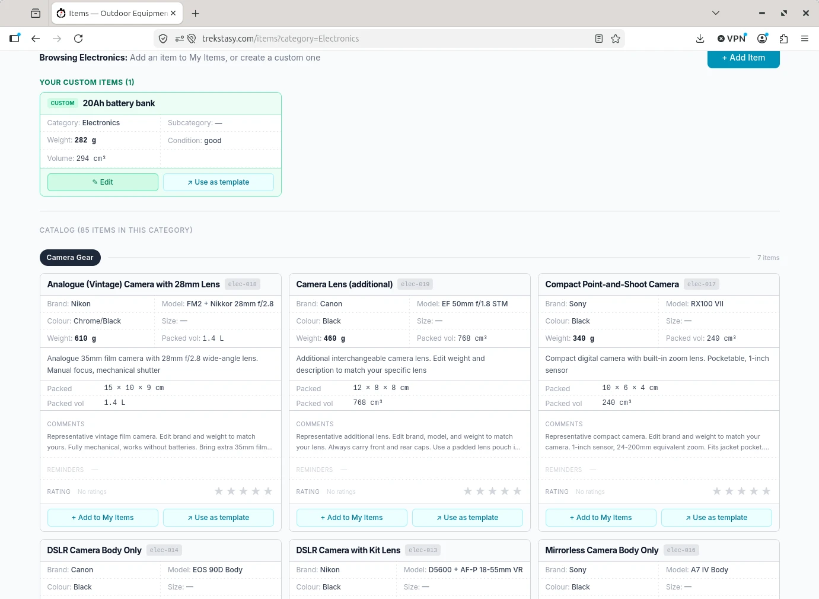819x599 pixels.
Task: Click the elec-013 item code badge
Action: point(423,550)
